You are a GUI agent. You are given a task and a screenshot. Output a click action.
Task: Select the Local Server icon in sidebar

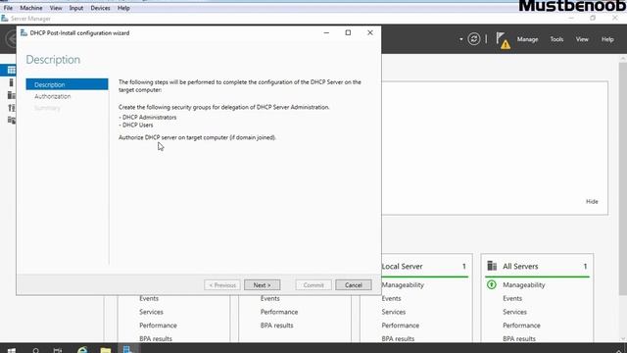click(x=11, y=82)
